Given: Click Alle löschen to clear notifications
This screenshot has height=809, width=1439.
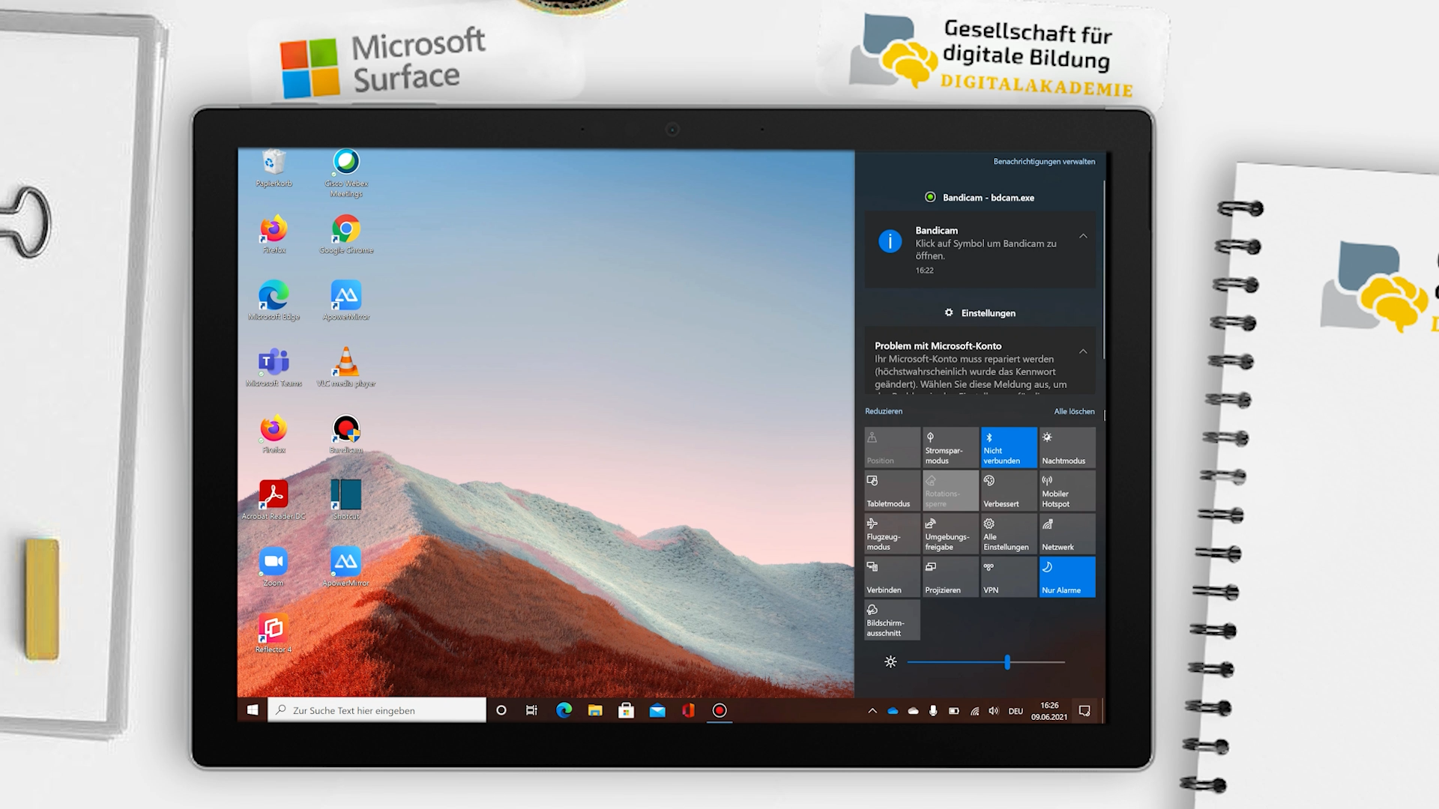Looking at the screenshot, I should pyautogui.click(x=1074, y=411).
